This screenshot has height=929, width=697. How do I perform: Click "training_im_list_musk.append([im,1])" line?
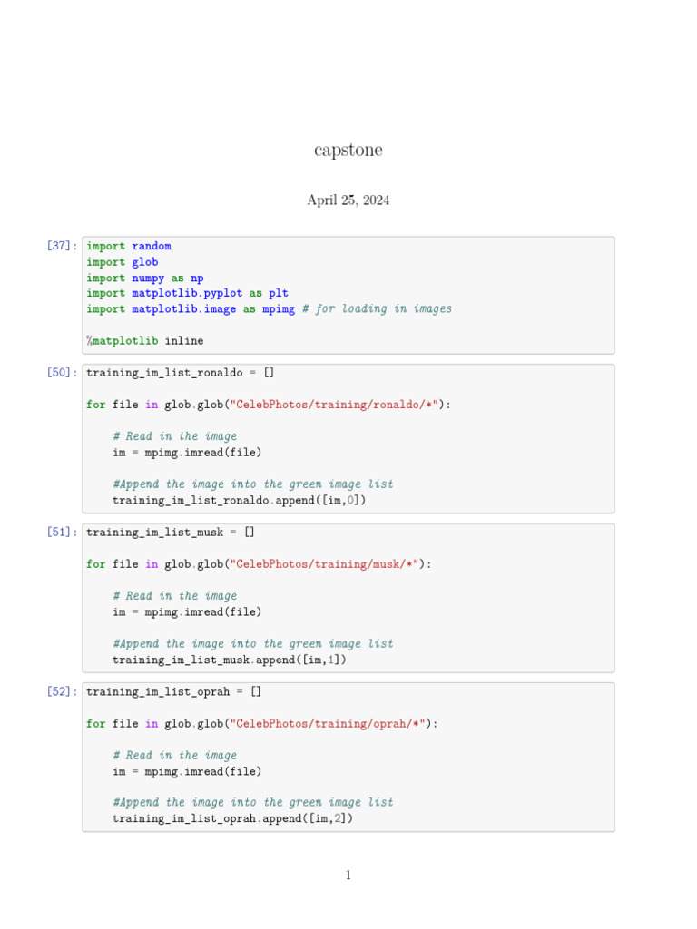click(230, 660)
